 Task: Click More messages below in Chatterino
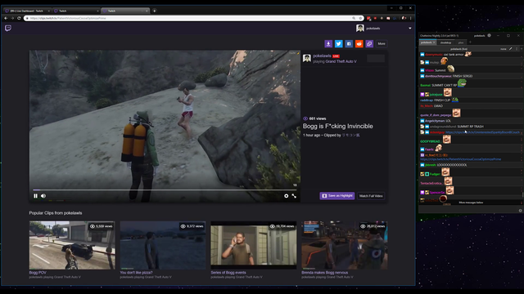[x=471, y=203]
